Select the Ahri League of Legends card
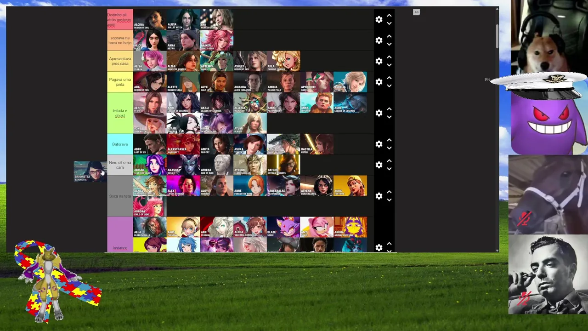Image resolution: width=588 pixels, height=331 pixels. click(x=183, y=103)
